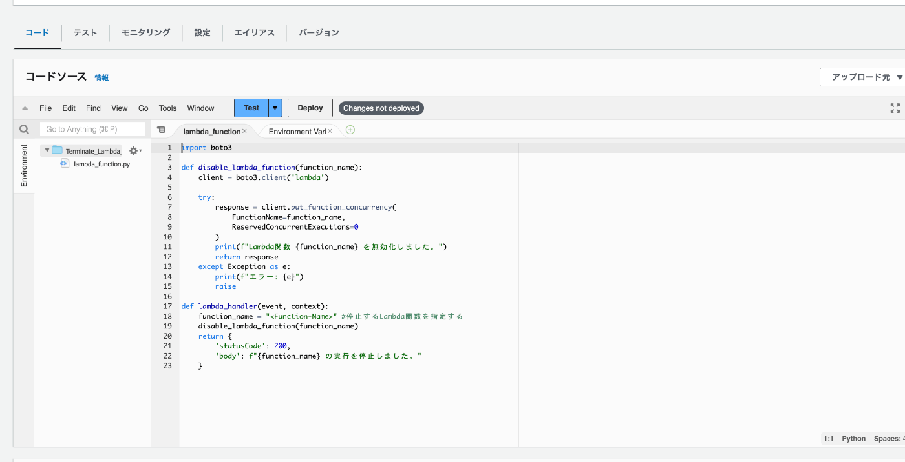Switch to エイリアス tab
The width and height of the screenshot is (905, 462).
[255, 32]
